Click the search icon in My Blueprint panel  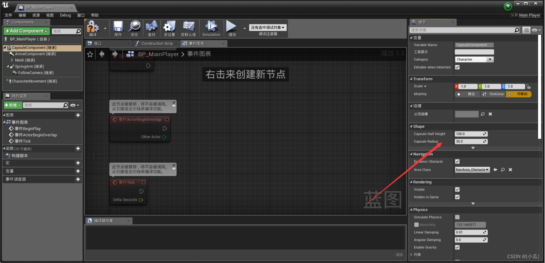click(65, 105)
